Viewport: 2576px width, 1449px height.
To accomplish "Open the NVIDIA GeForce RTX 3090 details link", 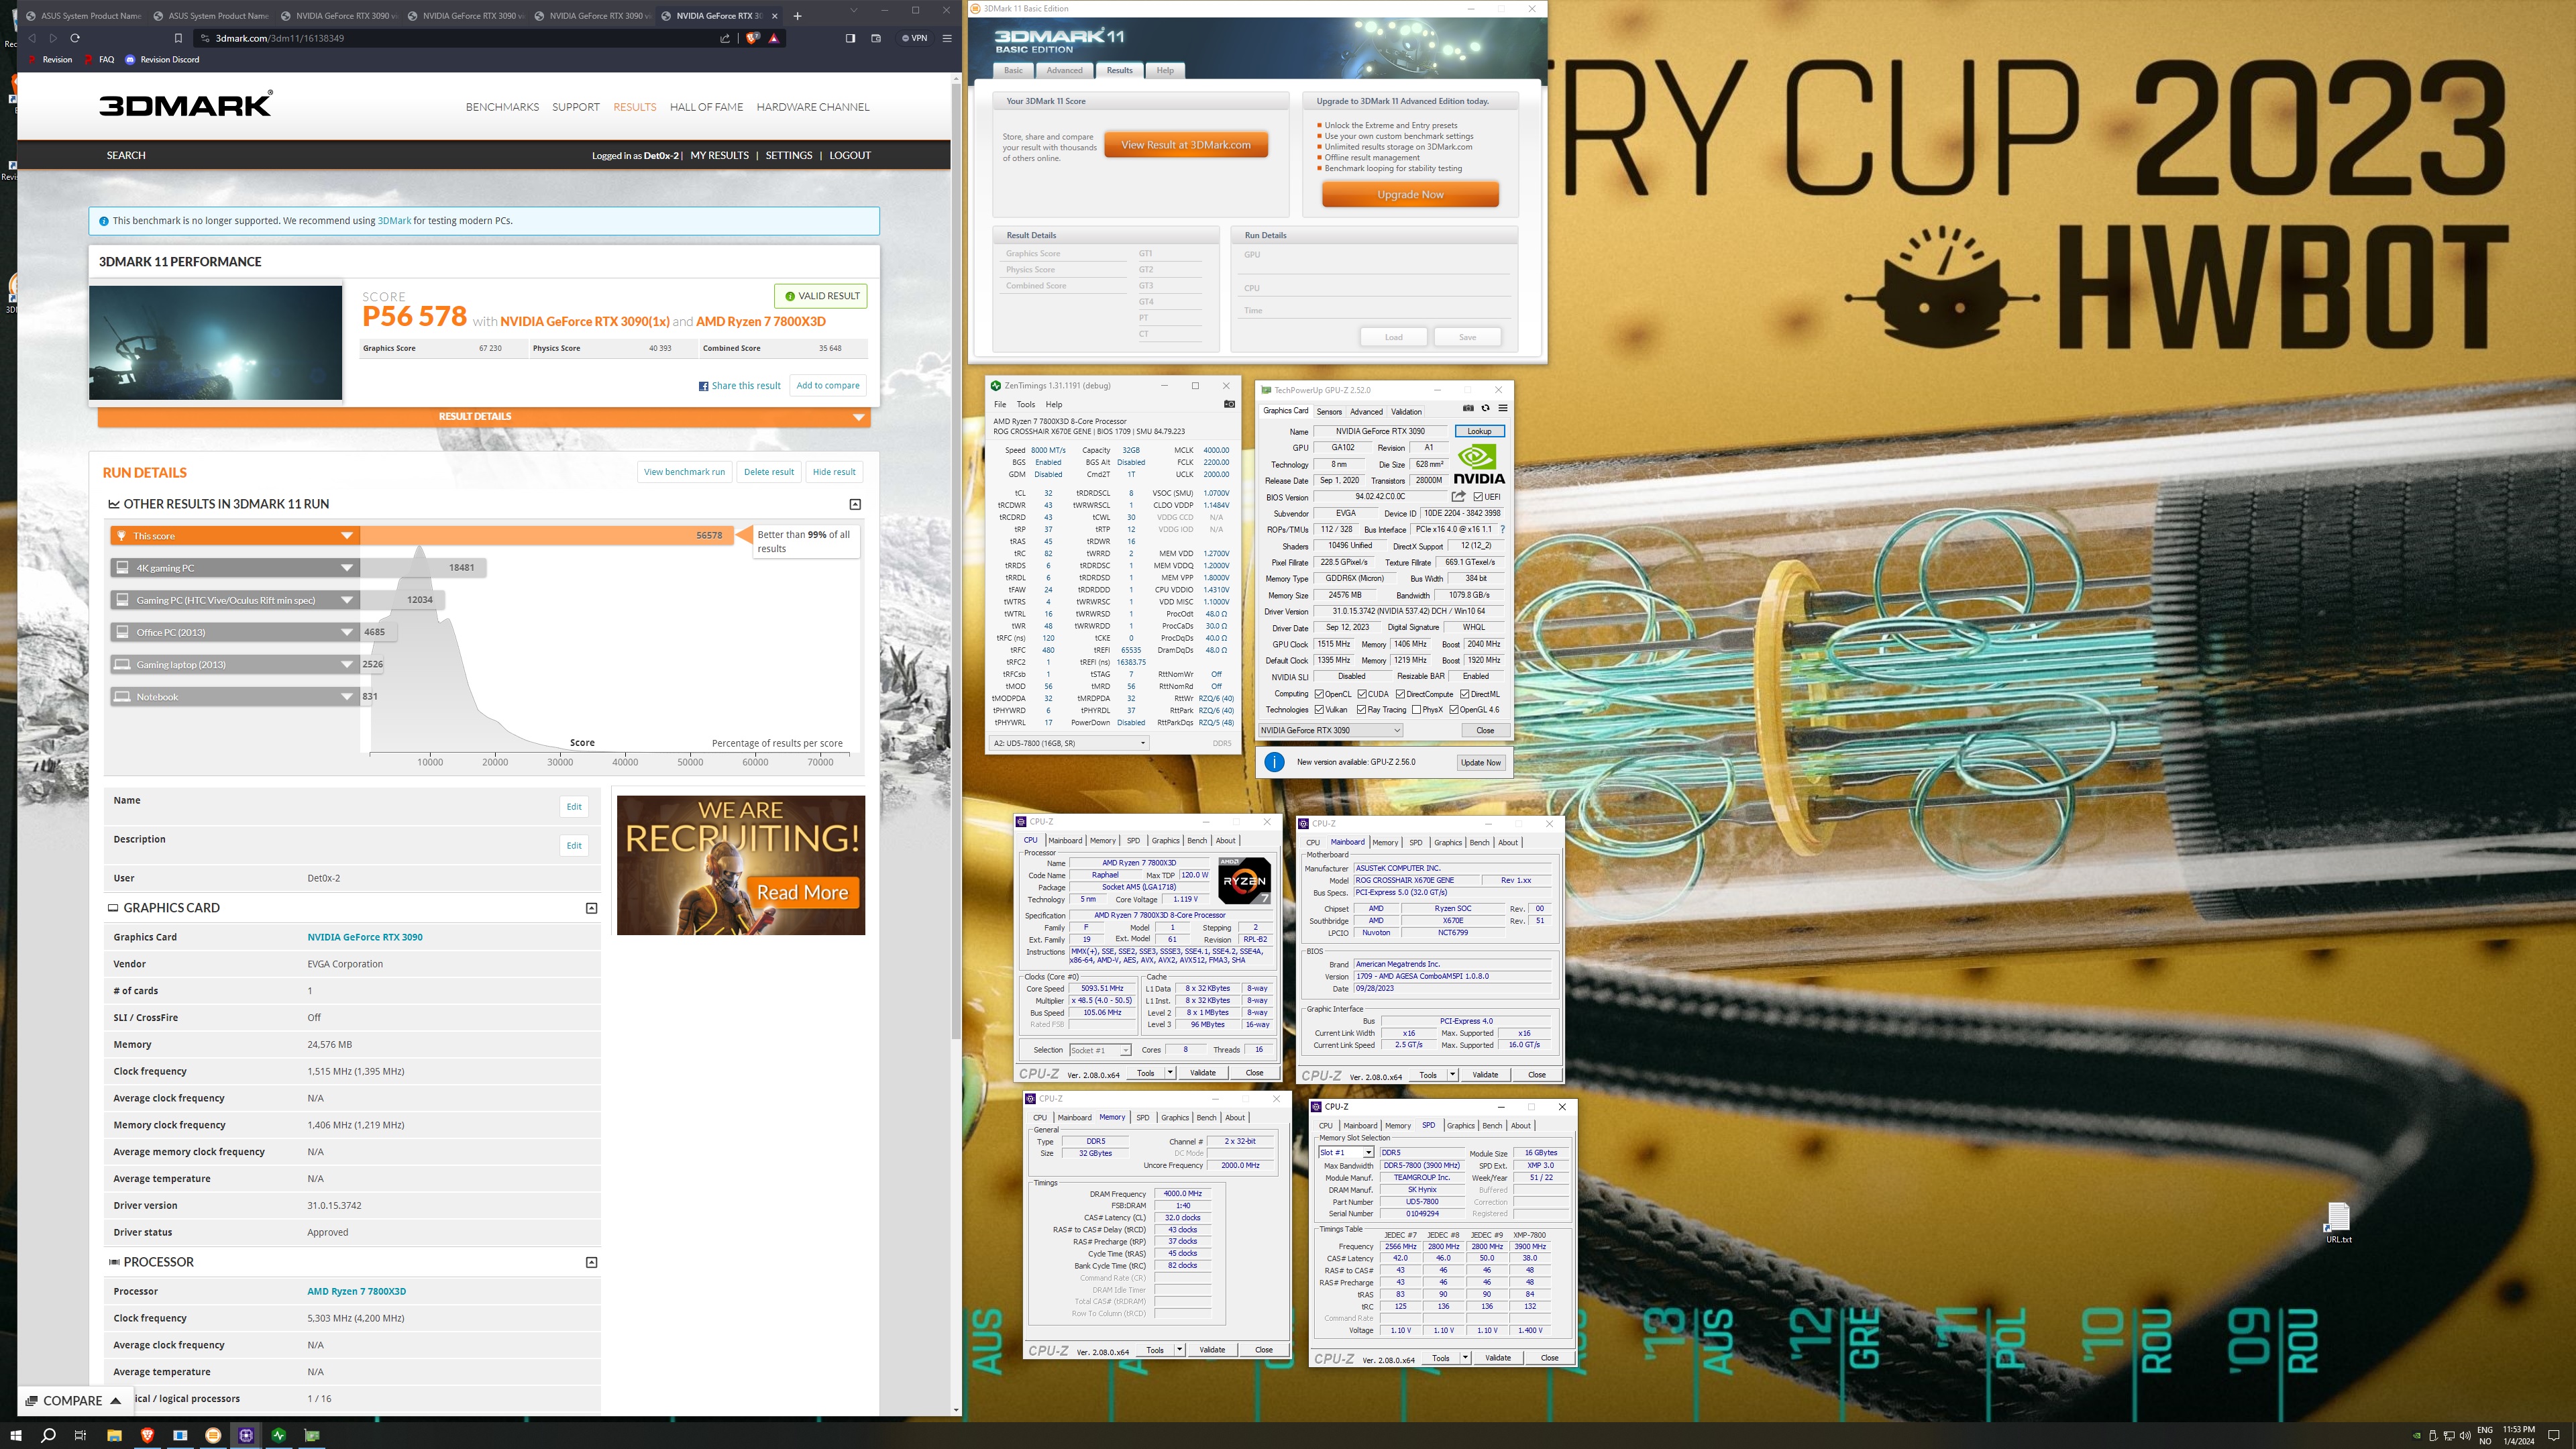I will point(365,937).
